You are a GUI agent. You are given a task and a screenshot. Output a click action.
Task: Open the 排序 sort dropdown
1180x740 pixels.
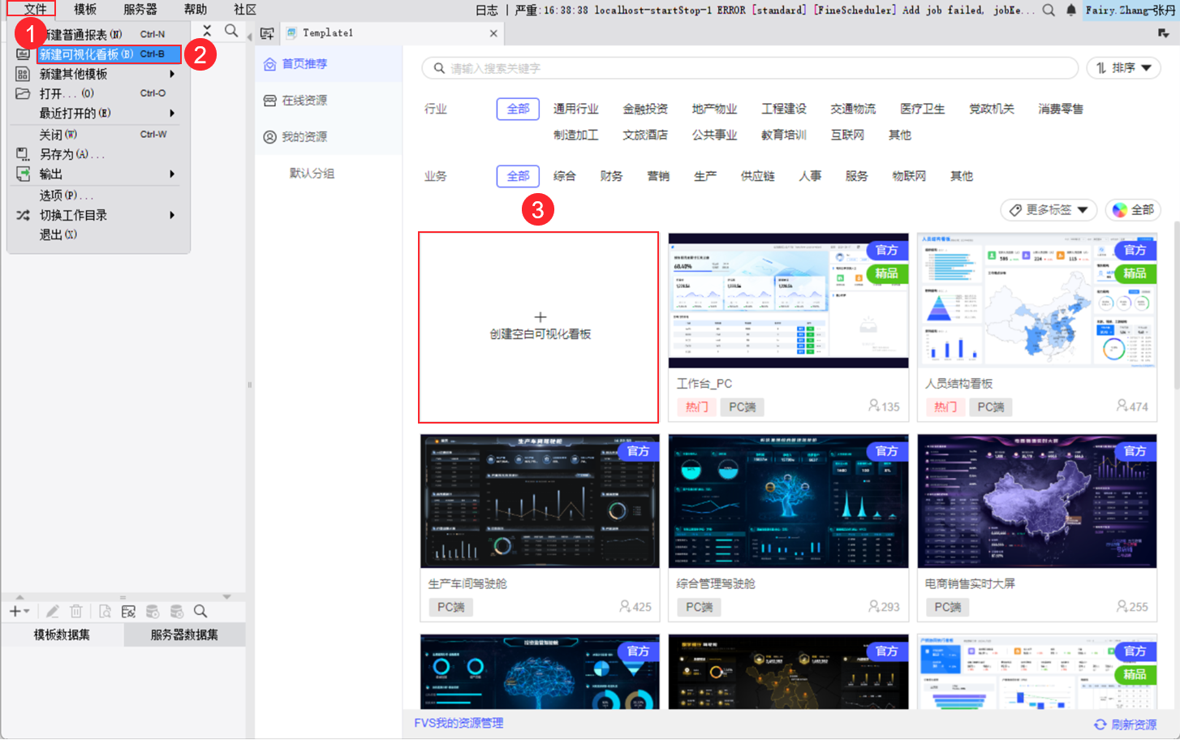1123,68
